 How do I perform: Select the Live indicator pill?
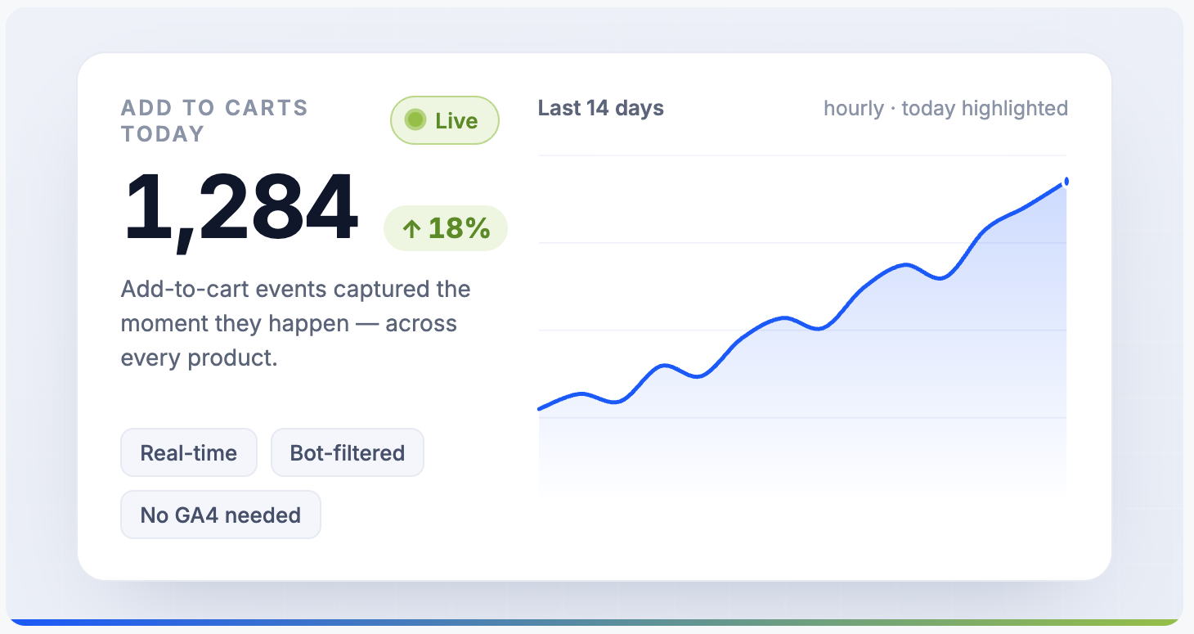tap(445, 120)
